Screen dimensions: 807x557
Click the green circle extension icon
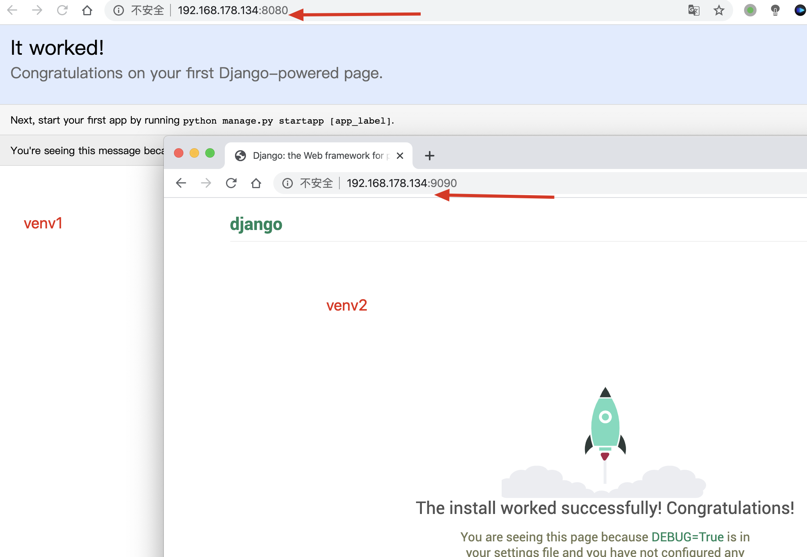click(x=750, y=10)
